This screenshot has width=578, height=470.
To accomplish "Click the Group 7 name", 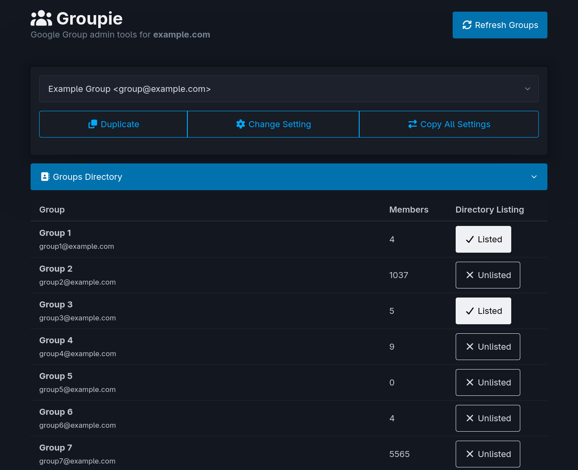I will pos(56,448).
